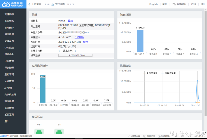Expand 多线设置 in the sidebar
This screenshot has width=207, height=139.
(x=9, y=41)
